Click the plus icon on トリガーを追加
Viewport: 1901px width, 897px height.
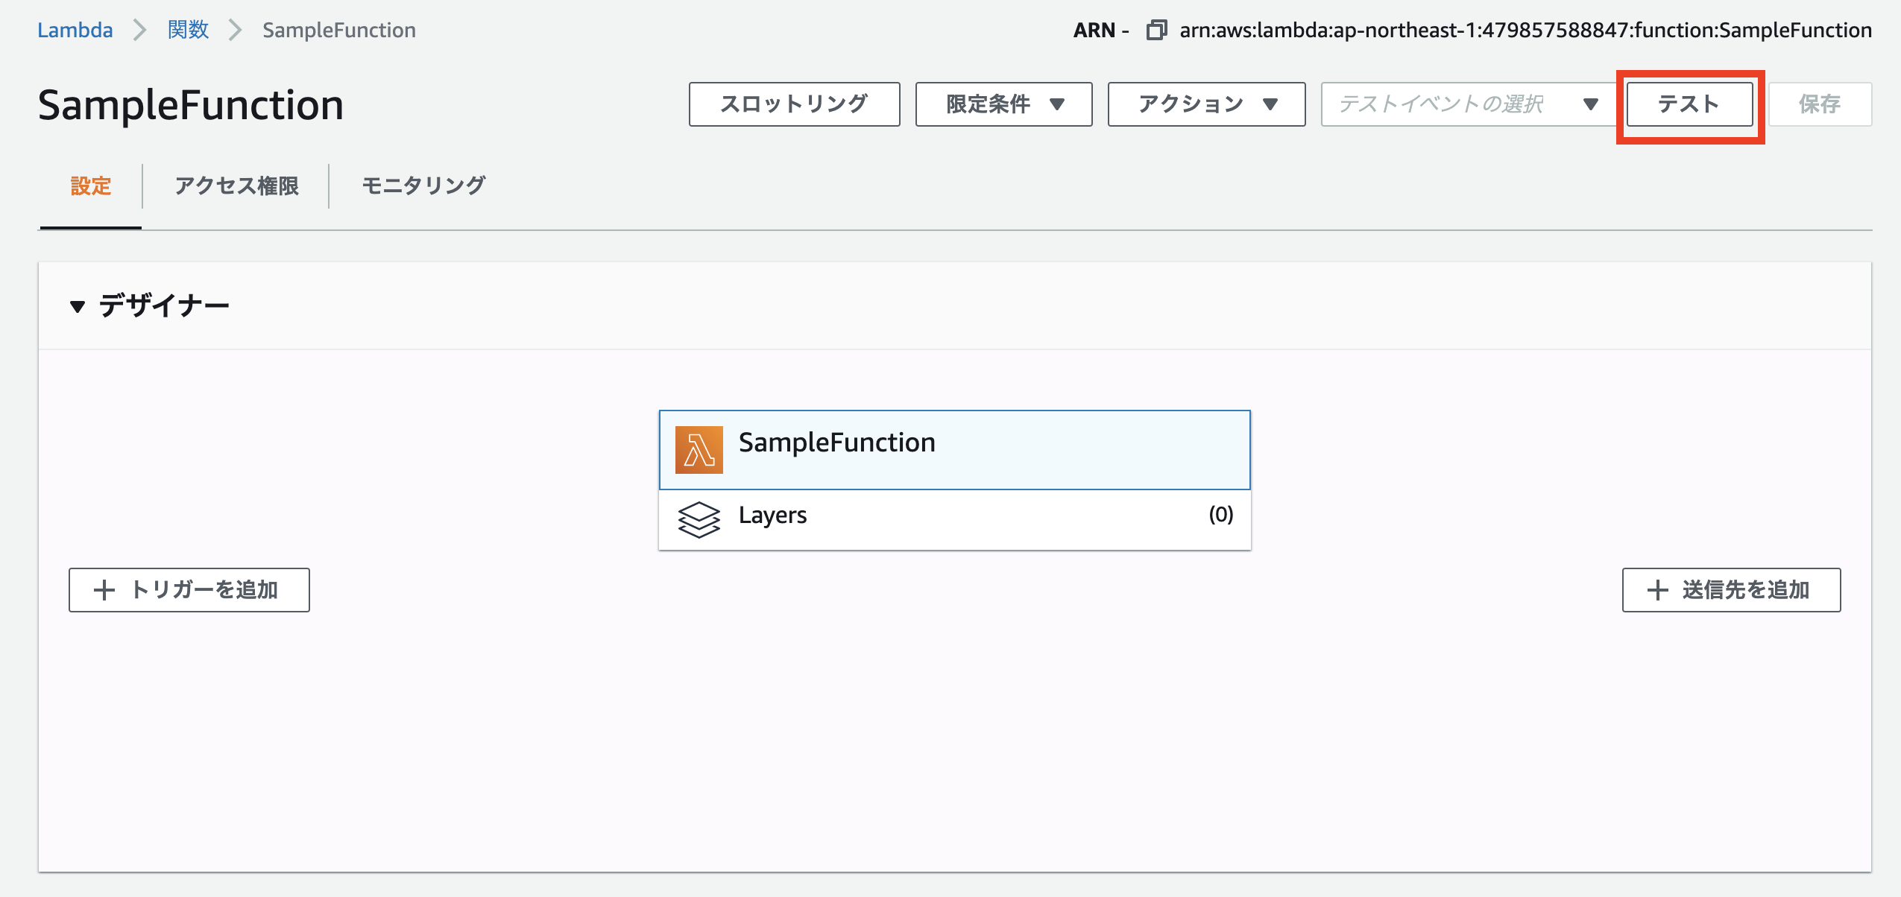(x=104, y=590)
